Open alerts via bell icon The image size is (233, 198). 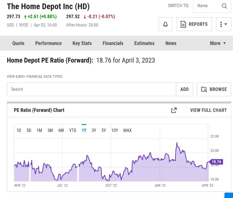click(166, 24)
